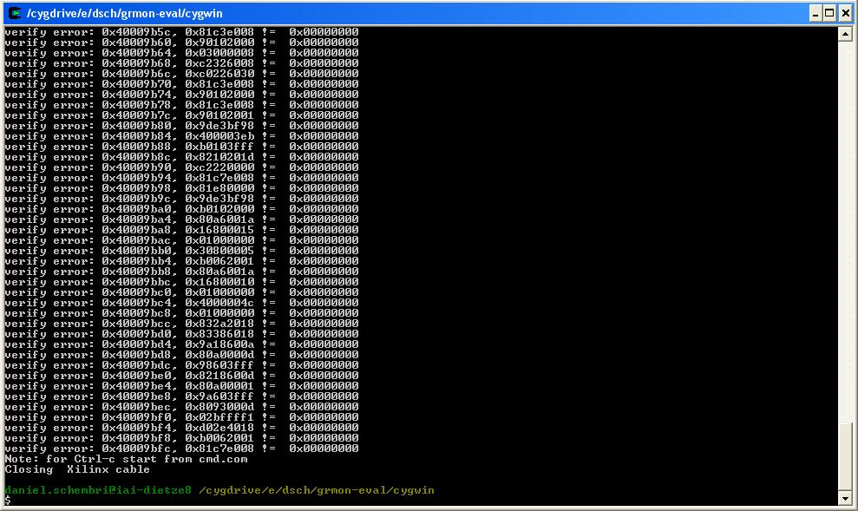Image resolution: width=858 pixels, height=511 pixels.
Task: Click value 0x9a603fff
Action: click(x=220, y=396)
